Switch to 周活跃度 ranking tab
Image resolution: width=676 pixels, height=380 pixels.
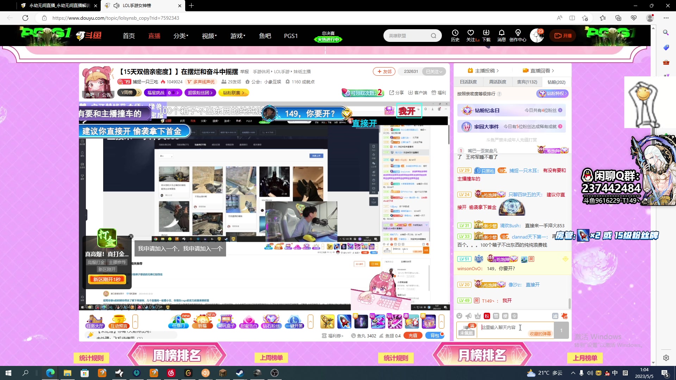coord(497,82)
